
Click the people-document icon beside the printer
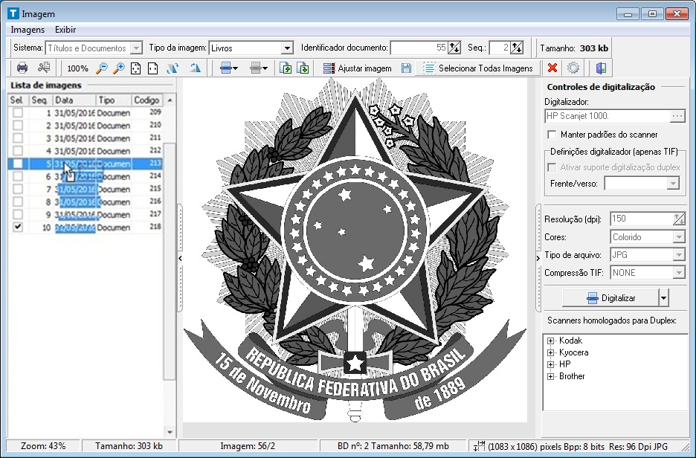[43, 68]
